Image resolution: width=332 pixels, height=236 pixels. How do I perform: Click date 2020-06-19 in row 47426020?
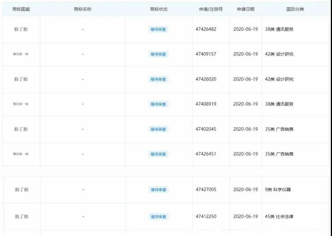point(245,79)
